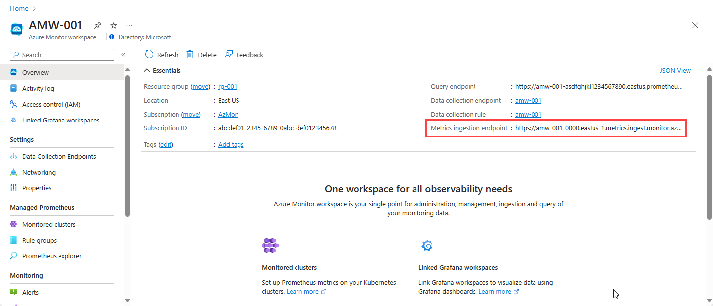Image resolution: width=713 pixels, height=306 pixels.
Task: Click the Delete trash icon
Action: (190, 54)
